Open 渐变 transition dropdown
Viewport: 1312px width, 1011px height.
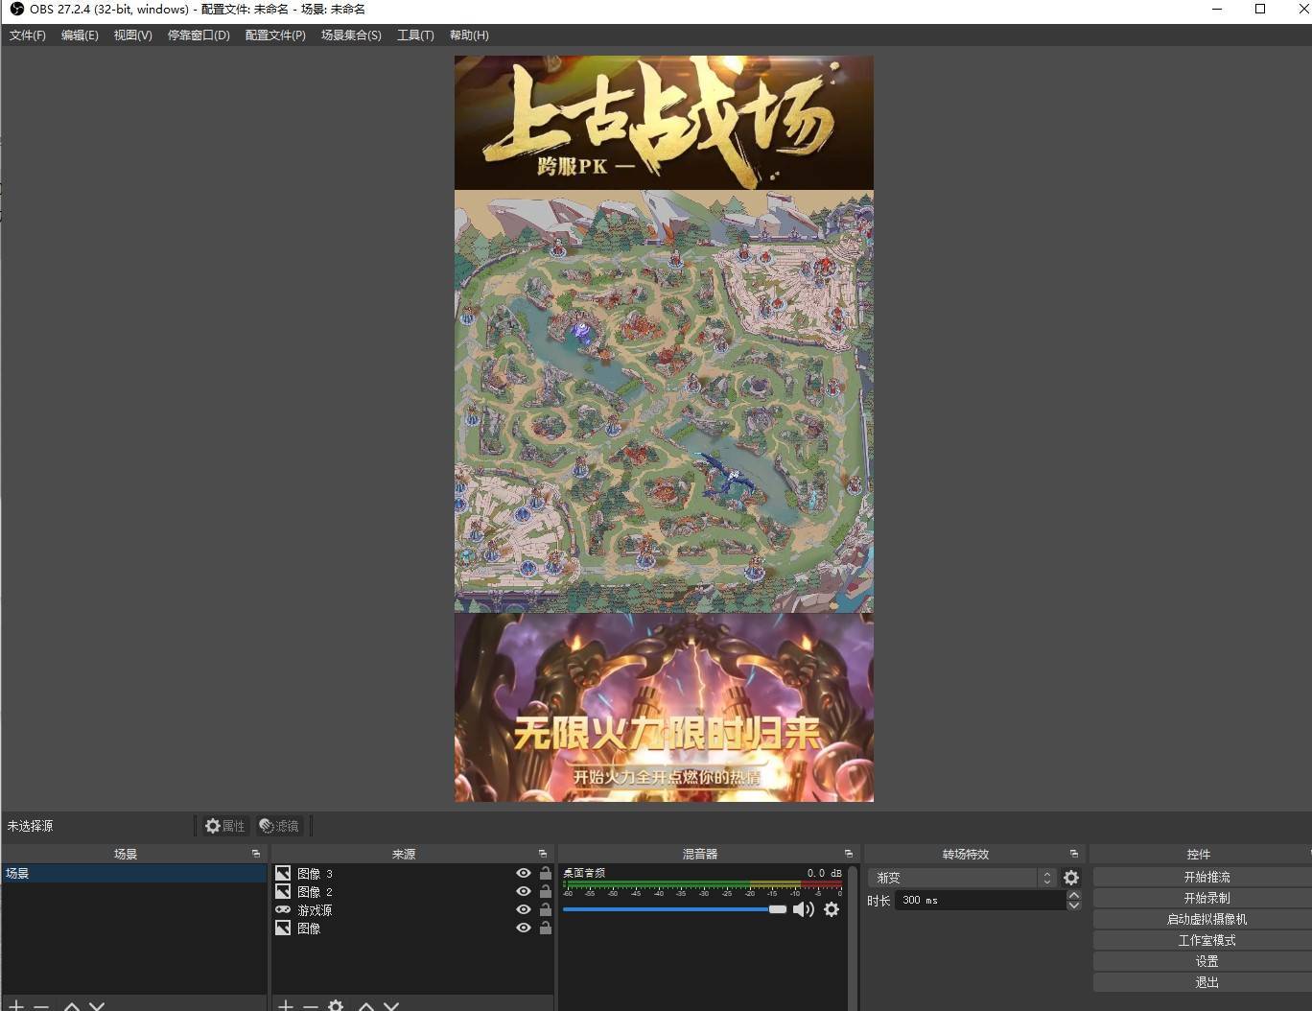pos(962,878)
